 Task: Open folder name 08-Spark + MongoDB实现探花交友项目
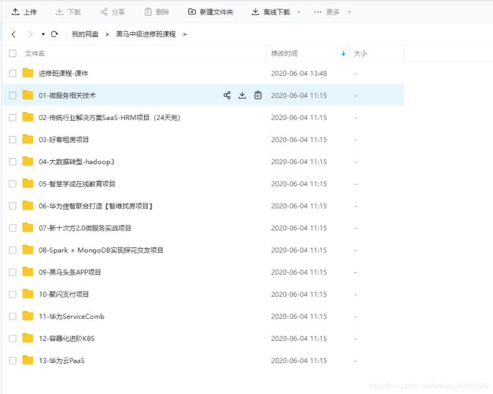[x=101, y=251]
